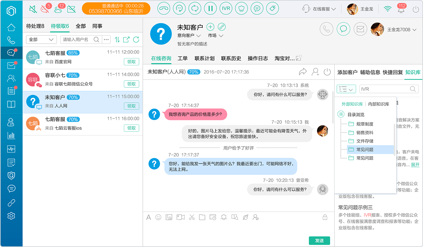
Task: Click the hang up call icon
Action: [x=164, y=9]
